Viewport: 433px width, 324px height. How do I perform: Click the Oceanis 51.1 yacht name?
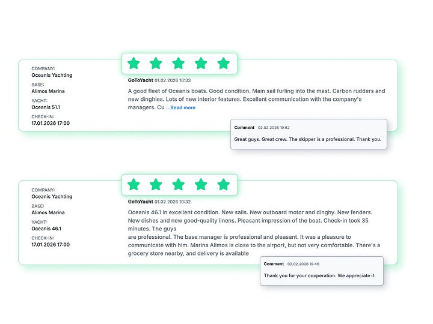(x=46, y=107)
